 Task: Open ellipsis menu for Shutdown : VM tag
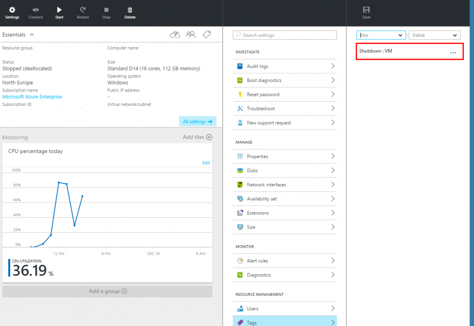point(453,53)
